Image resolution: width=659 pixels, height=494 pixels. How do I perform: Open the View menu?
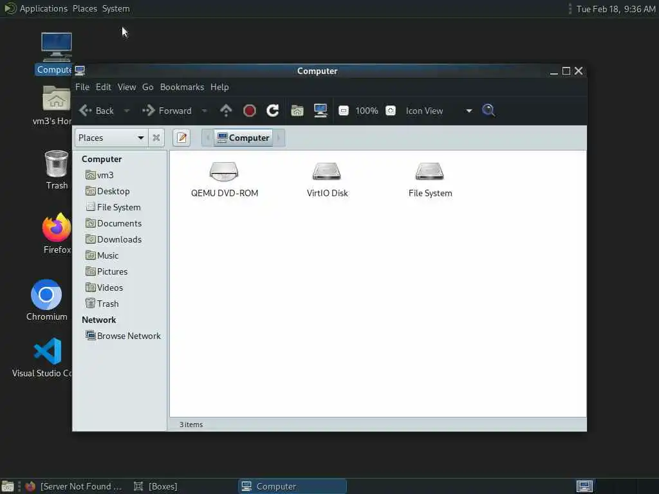point(127,87)
